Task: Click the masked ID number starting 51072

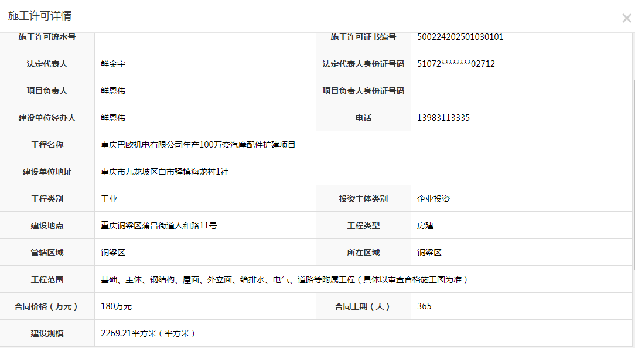Action: point(456,64)
